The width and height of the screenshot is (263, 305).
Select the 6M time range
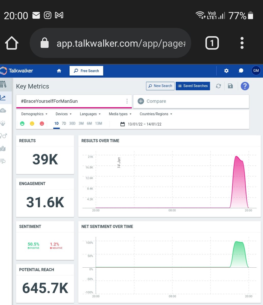89,124
